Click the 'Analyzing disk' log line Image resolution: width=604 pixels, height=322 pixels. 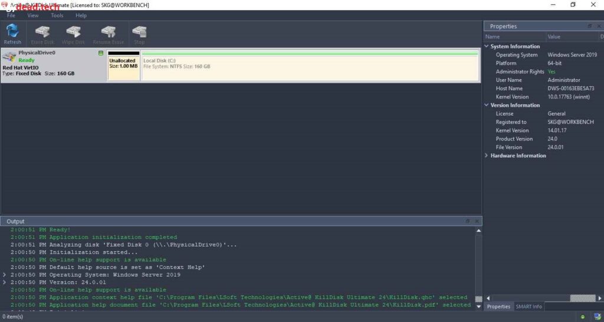(124, 245)
